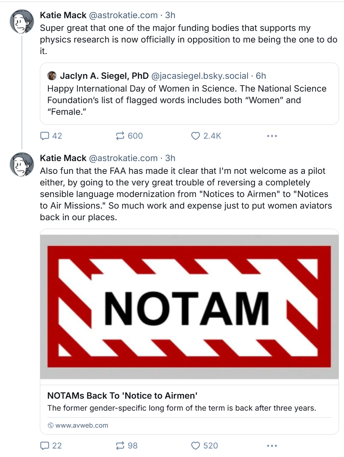Open Jaclyn A. Siegel's small profile avatar
The height and width of the screenshot is (457, 344).
(51, 76)
